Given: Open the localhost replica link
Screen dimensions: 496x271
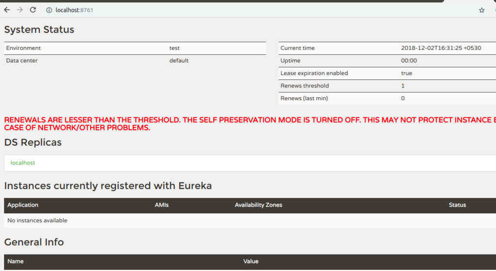Looking at the screenshot, I should pyautogui.click(x=23, y=163).
